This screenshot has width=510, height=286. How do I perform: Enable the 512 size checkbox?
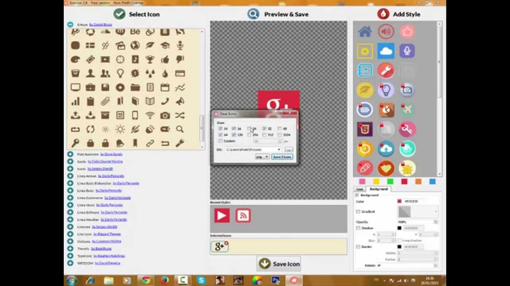(264, 135)
